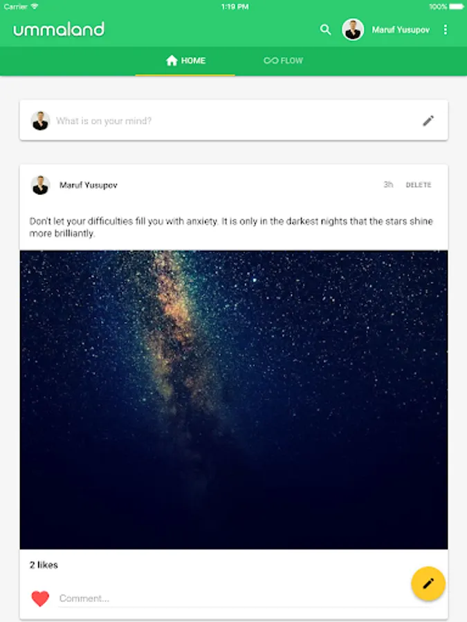Open Maruf Yusupov name in header
The height and width of the screenshot is (622, 467).
point(401,30)
